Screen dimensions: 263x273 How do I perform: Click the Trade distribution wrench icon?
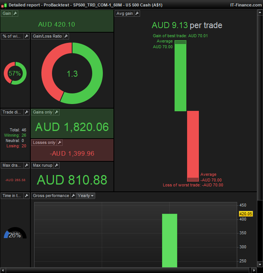[x=27, y=112]
